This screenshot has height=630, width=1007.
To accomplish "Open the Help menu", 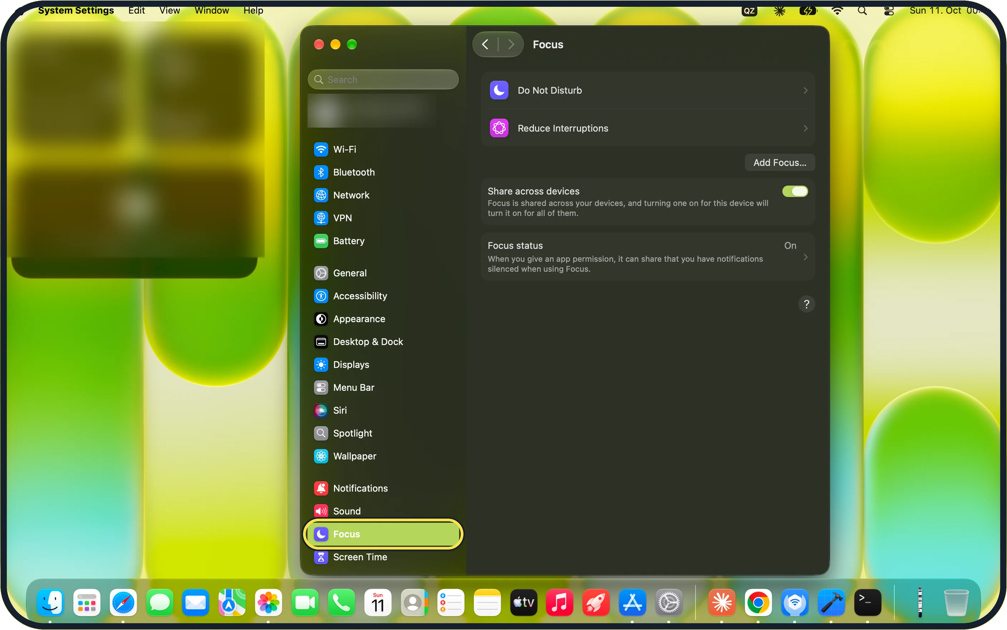I will click(x=253, y=10).
